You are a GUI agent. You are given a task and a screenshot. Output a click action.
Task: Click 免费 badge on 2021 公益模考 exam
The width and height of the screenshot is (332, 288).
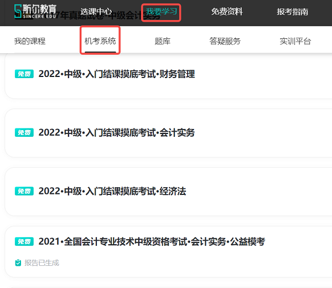tap(24, 241)
